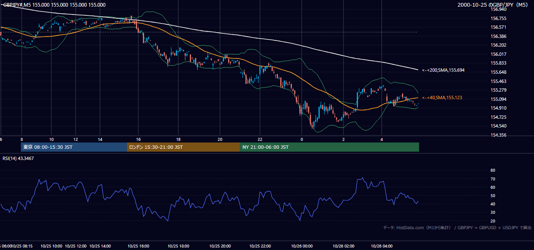Click the ロンドン 15:30-21:00 JST session bar
The width and height of the screenshot is (534, 250).
(183, 147)
